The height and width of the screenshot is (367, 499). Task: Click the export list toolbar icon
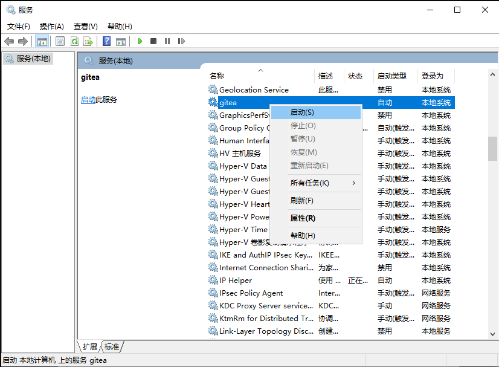click(x=88, y=41)
